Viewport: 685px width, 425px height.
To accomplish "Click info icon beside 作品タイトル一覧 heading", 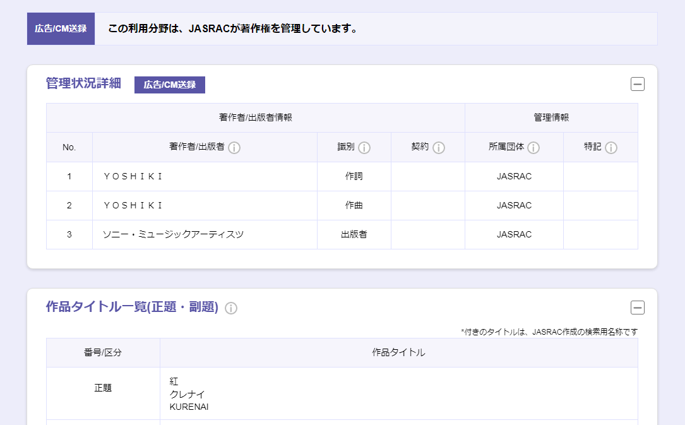I will (231, 308).
